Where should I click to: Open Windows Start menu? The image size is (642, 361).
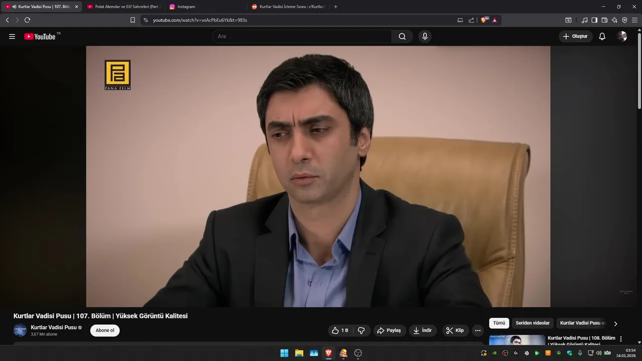(x=284, y=353)
